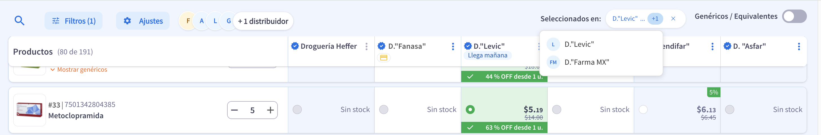The image size is (821, 135).
Task: Clear the Seleccionados en filter with X
Action: (673, 19)
